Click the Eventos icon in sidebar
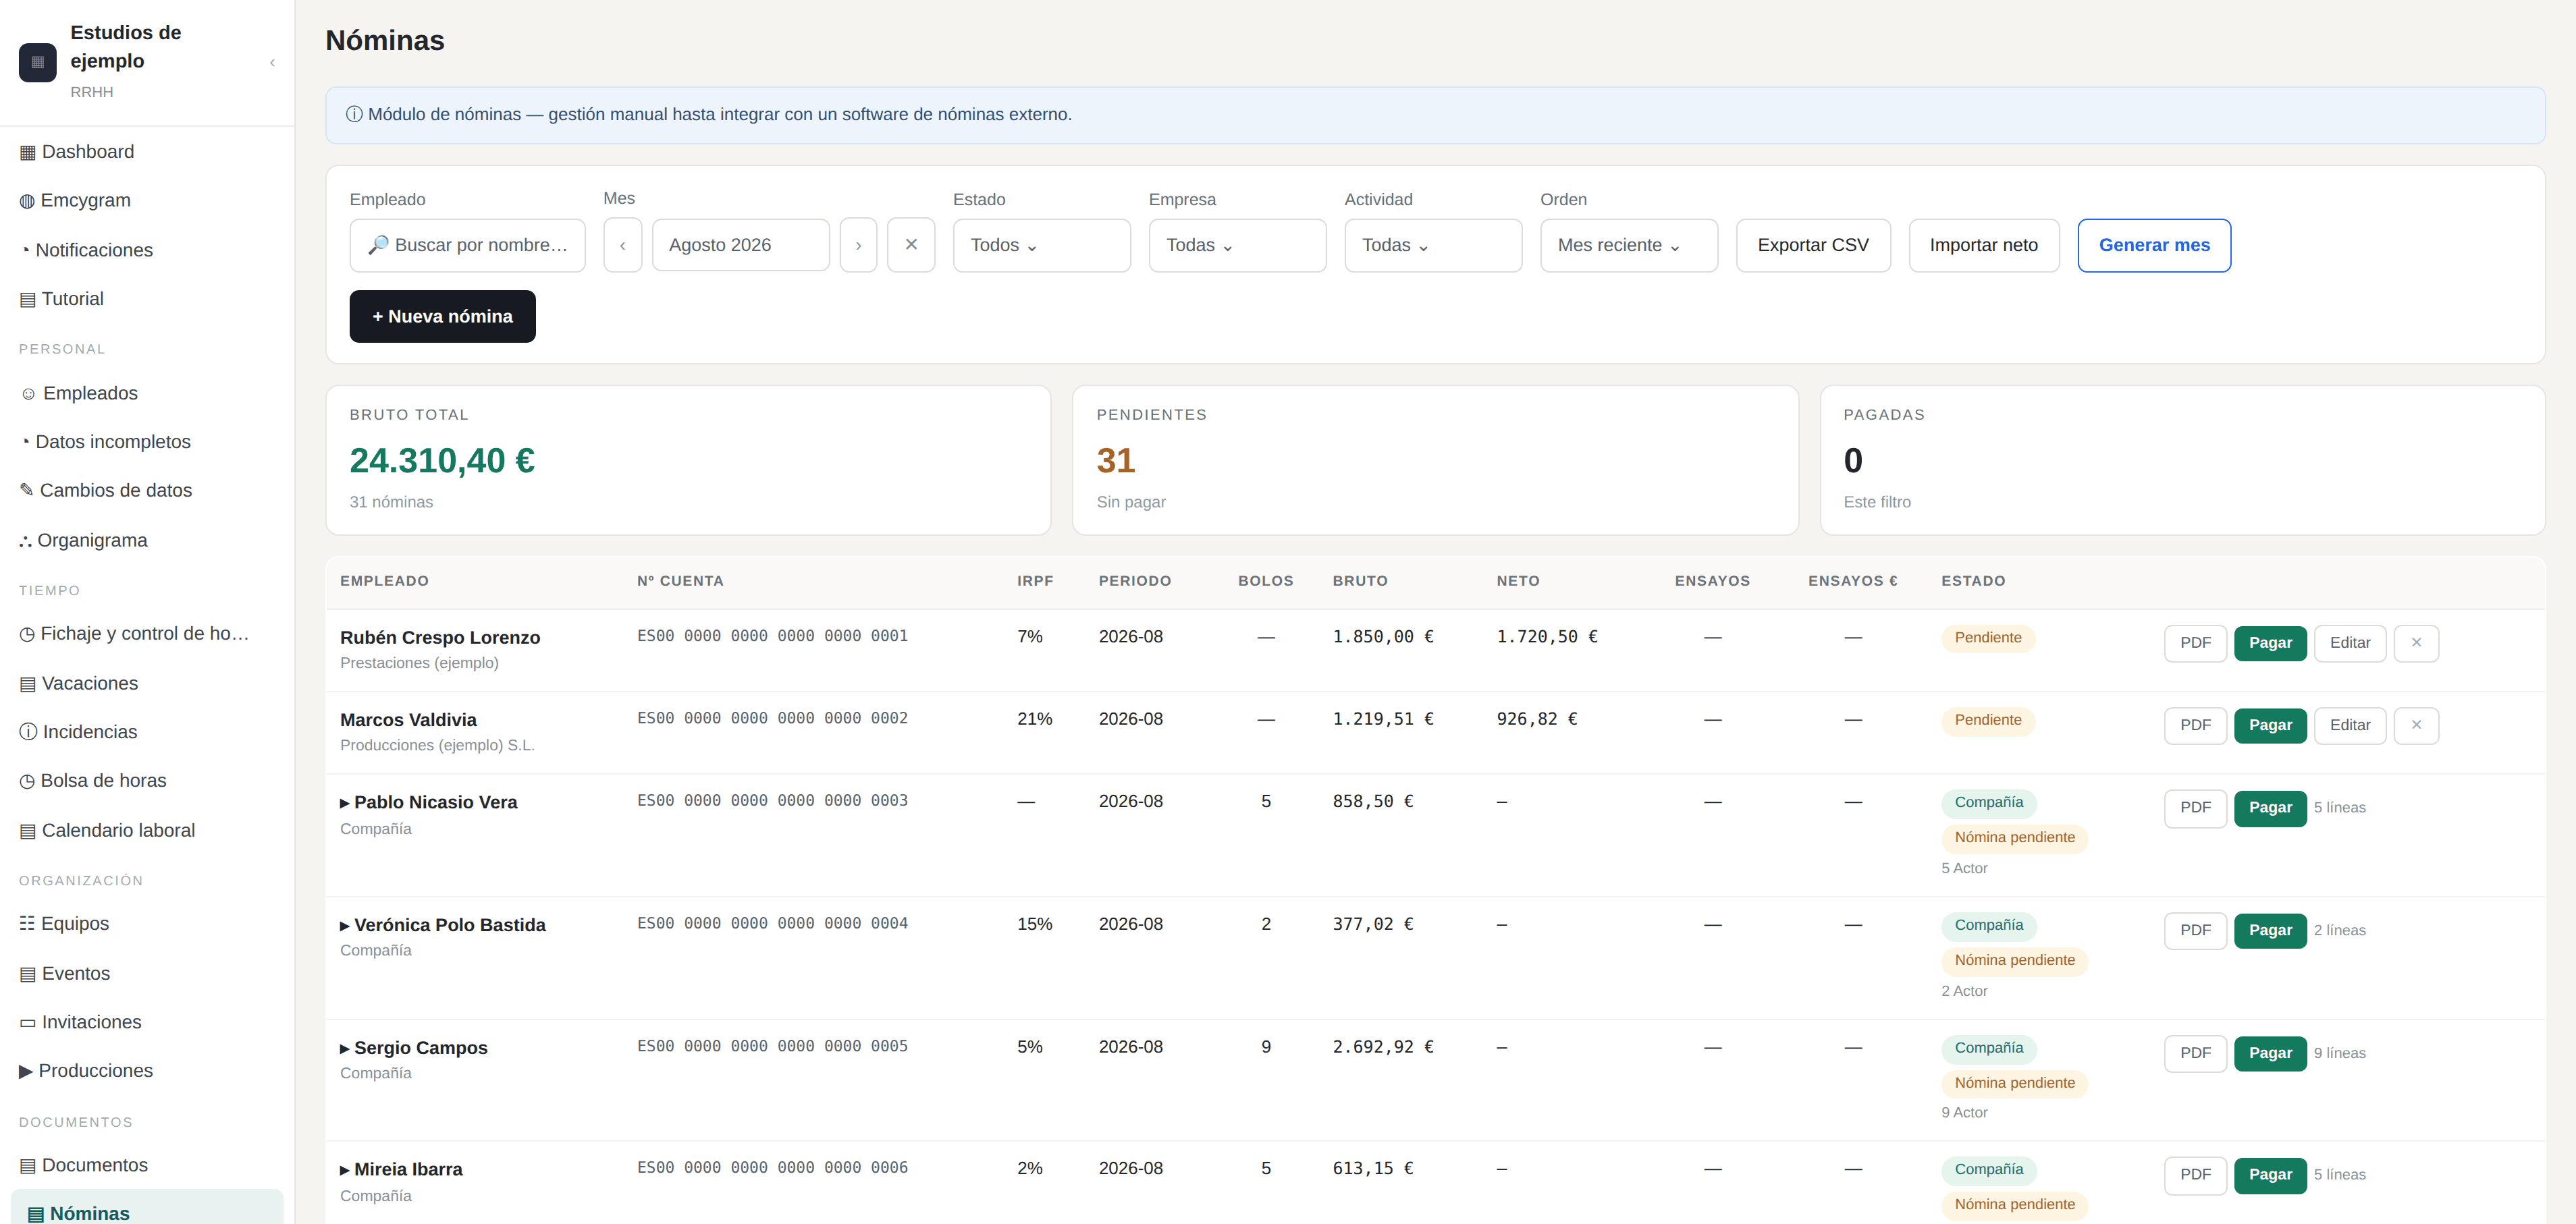This screenshot has width=2576, height=1224. [x=28, y=974]
